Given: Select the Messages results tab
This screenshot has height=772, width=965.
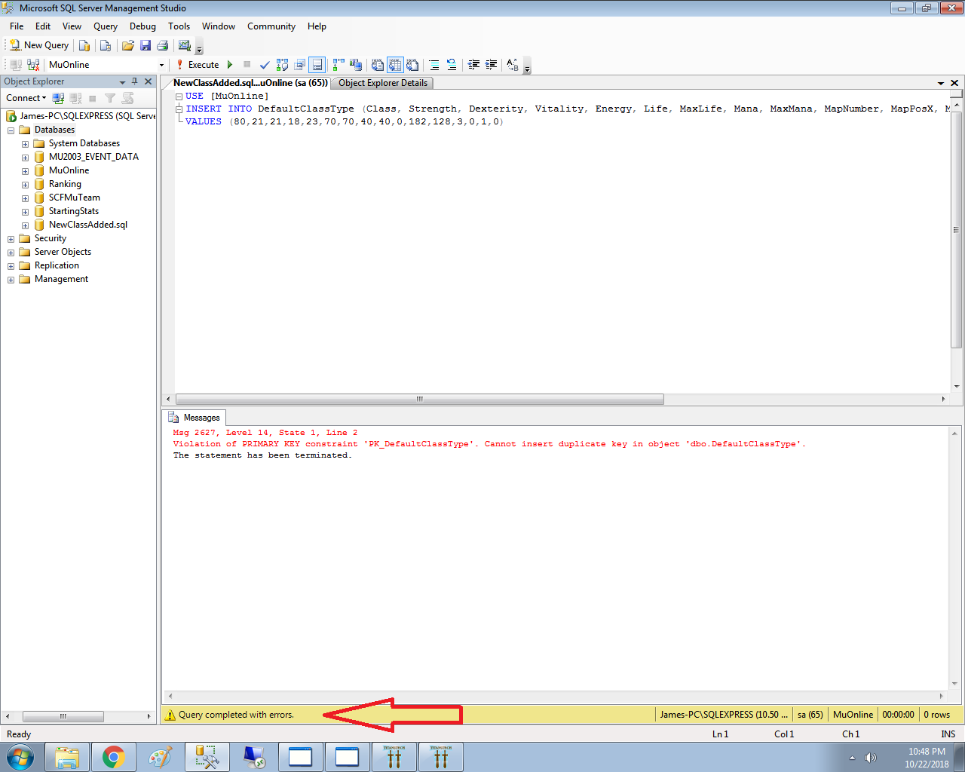Looking at the screenshot, I should click(x=195, y=418).
